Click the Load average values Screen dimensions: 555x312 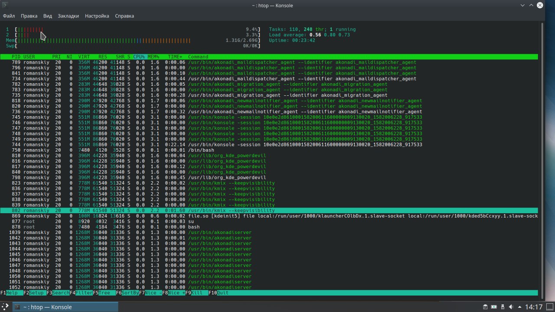[x=330, y=35]
